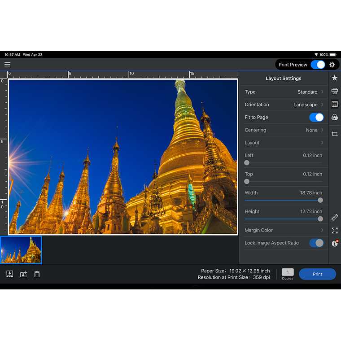Viewport: 341px width, 341px height.
Task: Click the fit-to-screen arrows icon
Action: pos(334,231)
